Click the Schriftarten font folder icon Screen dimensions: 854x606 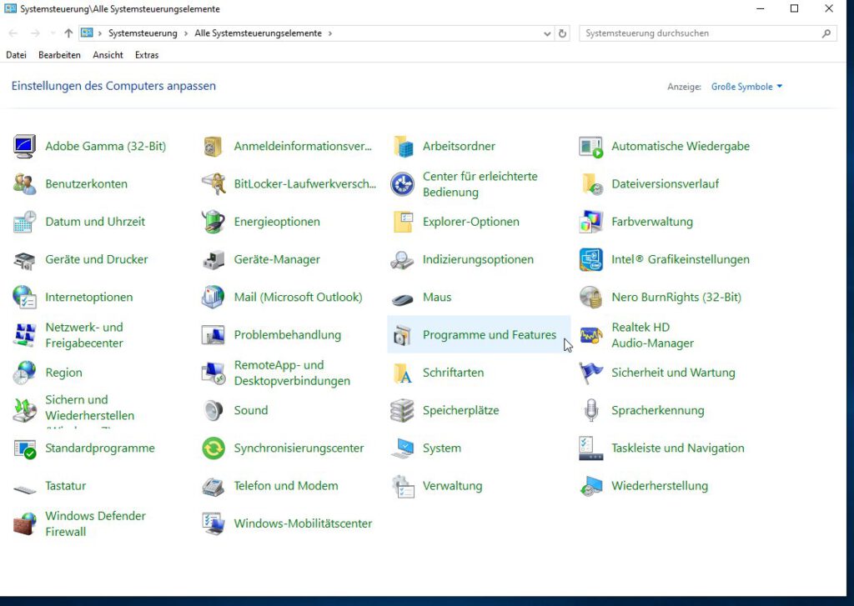click(402, 373)
